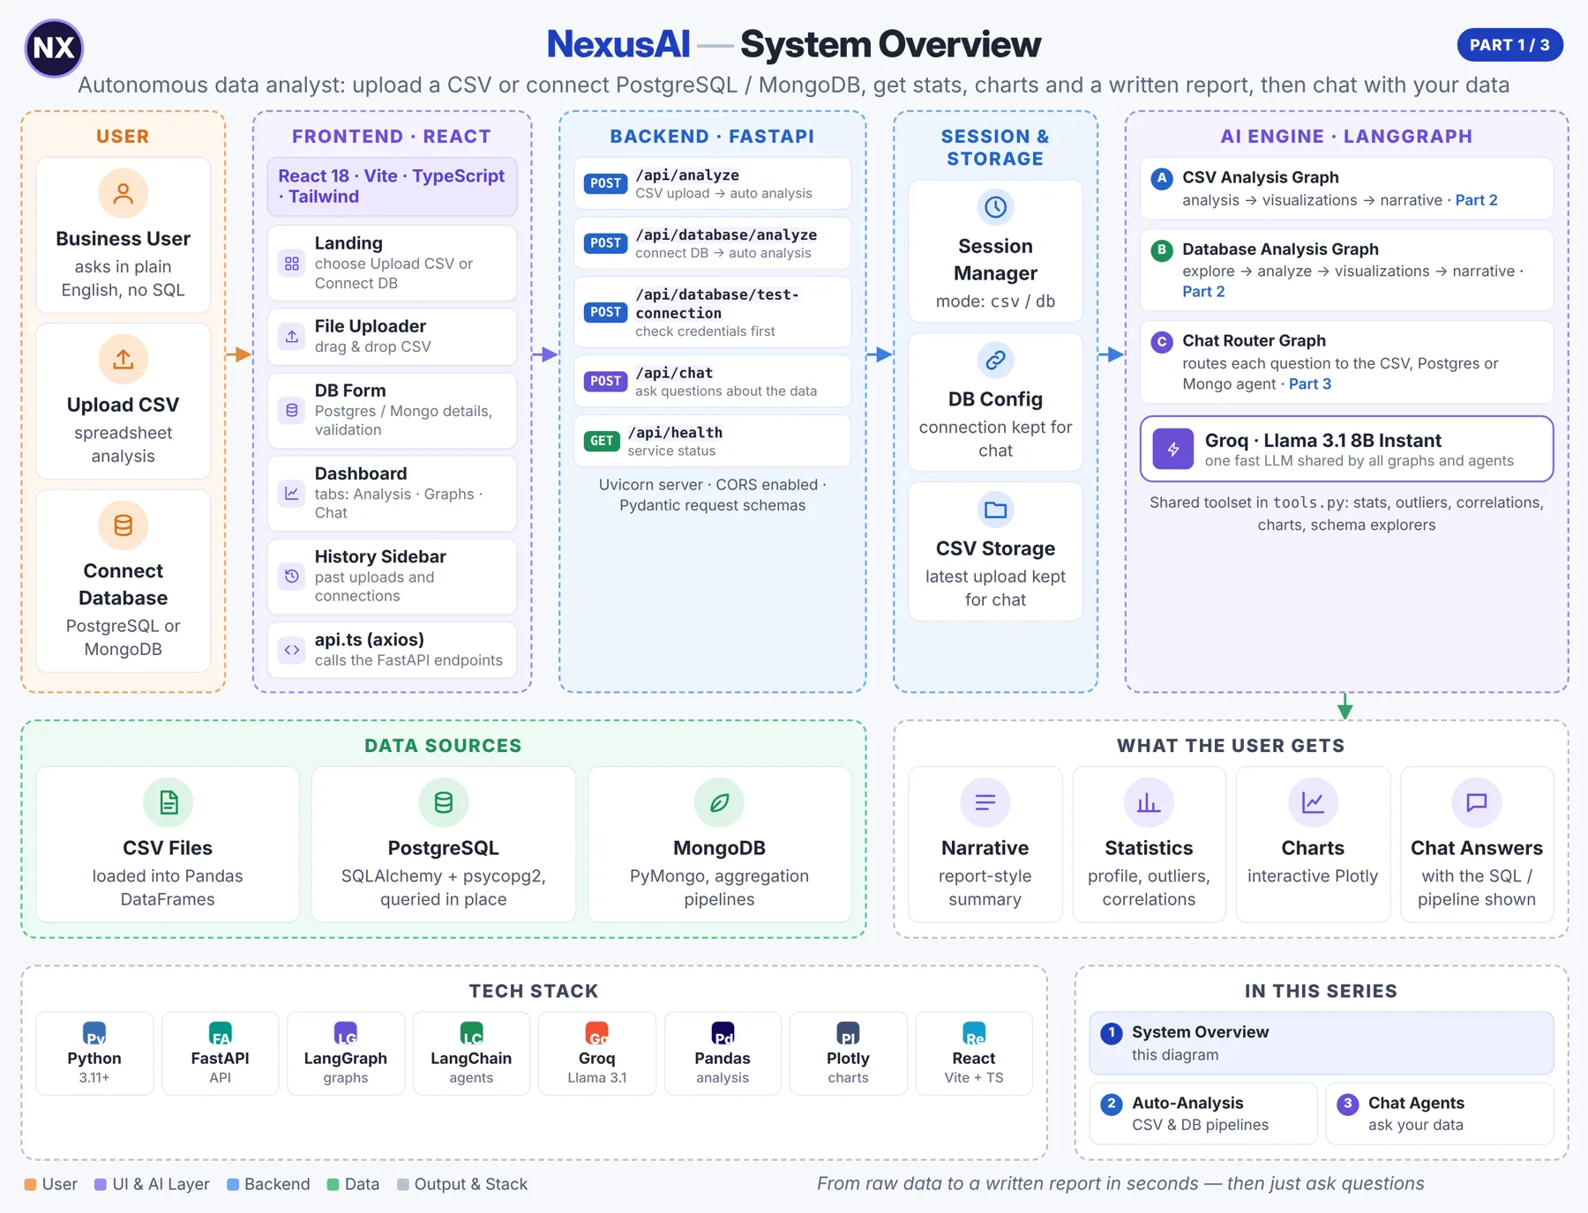Click the DB Form database icon
This screenshot has width=1588, height=1213.
(x=292, y=410)
